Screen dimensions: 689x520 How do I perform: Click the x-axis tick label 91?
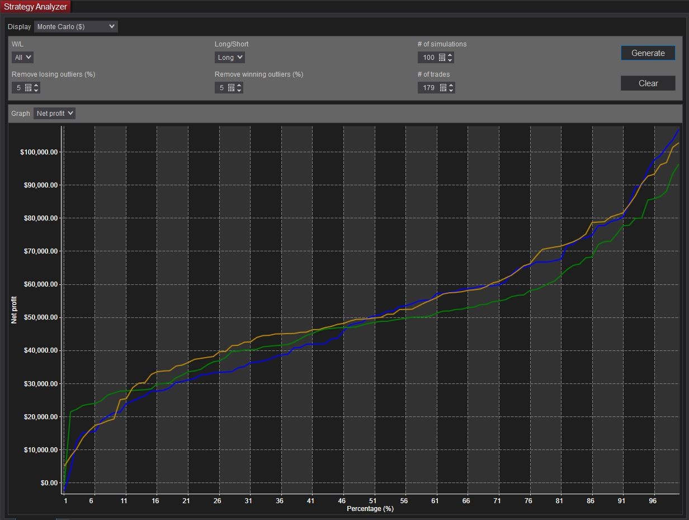(x=621, y=501)
